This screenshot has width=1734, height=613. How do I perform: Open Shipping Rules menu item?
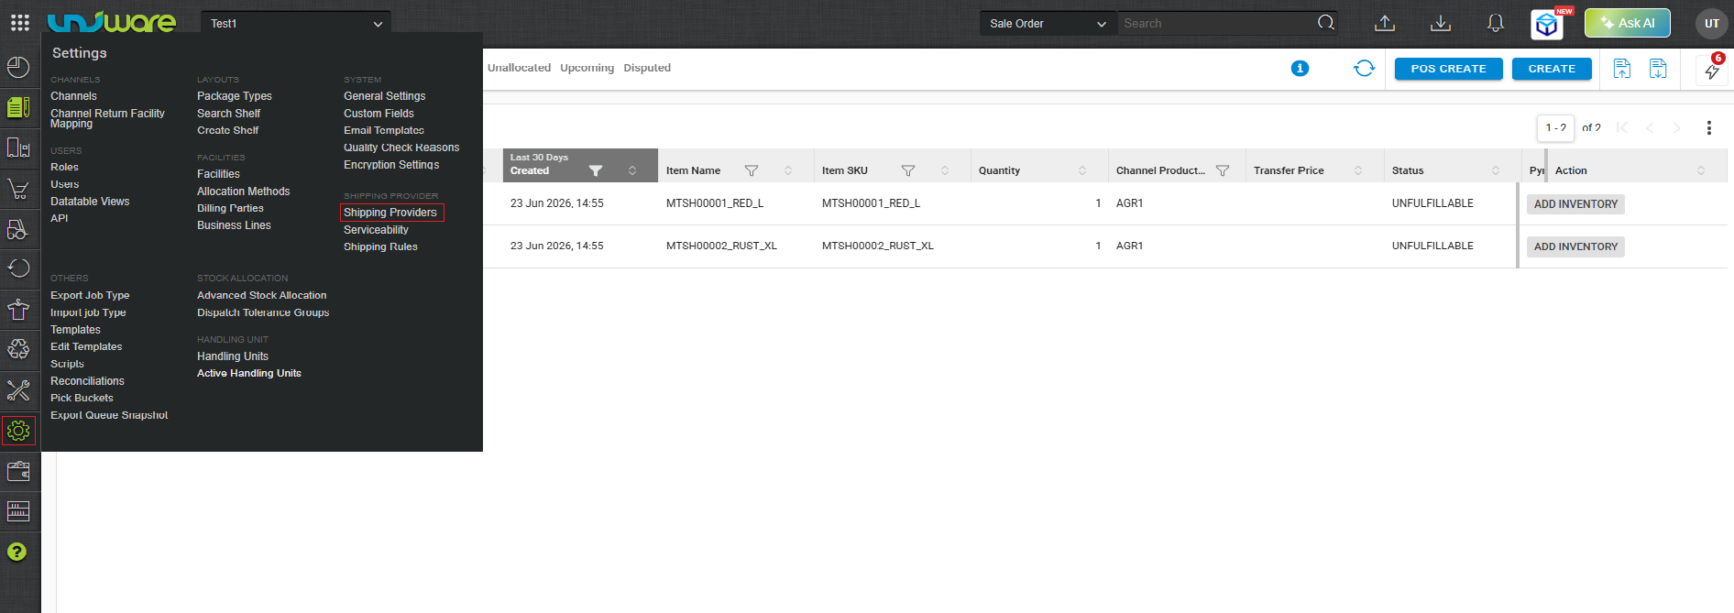click(x=380, y=247)
